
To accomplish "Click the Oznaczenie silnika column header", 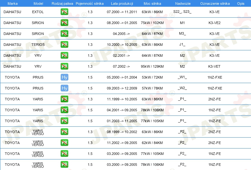I will click(215, 4).
